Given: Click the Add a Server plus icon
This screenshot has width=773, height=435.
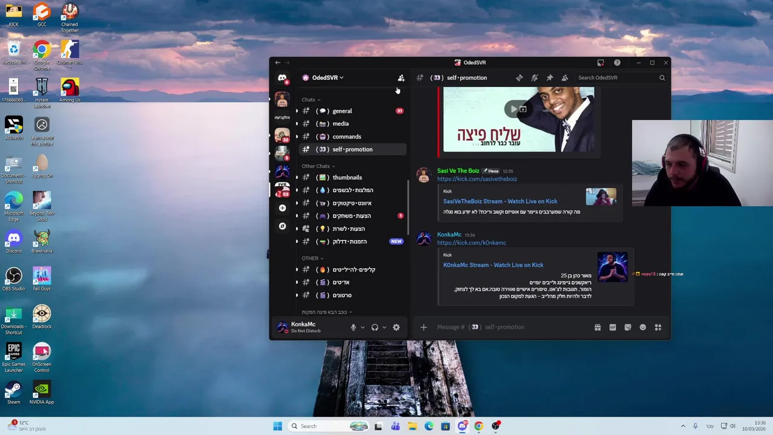Looking at the screenshot, I should 282,208.
